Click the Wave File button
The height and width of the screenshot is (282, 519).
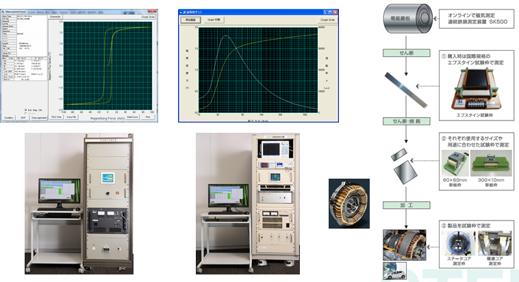tap(71, 117)
